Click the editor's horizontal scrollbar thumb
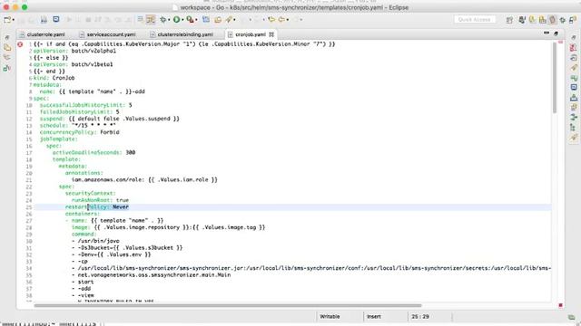Viewport: 581px width, 326px height. [x=228, y=306]
